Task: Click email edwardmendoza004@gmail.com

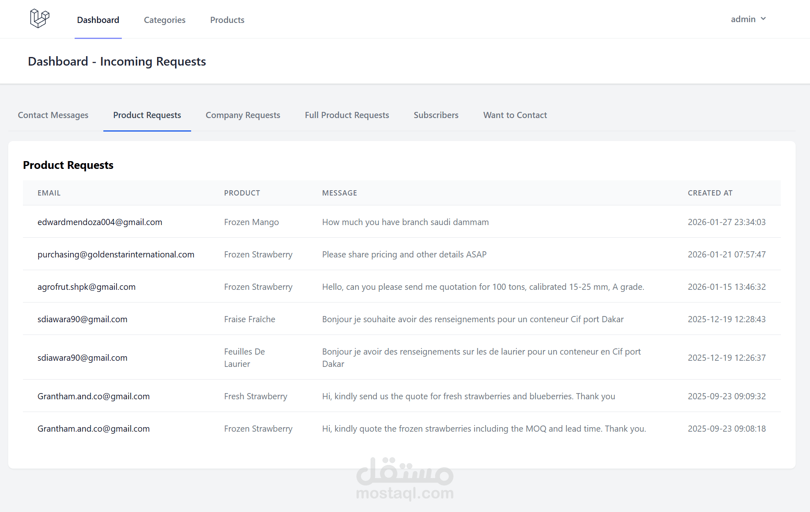Action: [x=100, y=222]
